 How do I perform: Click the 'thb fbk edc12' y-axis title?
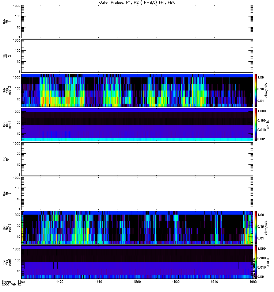click(7, 90)
